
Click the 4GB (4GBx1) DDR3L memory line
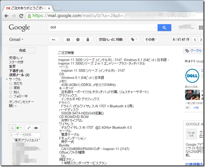click(x=89, y=85)
